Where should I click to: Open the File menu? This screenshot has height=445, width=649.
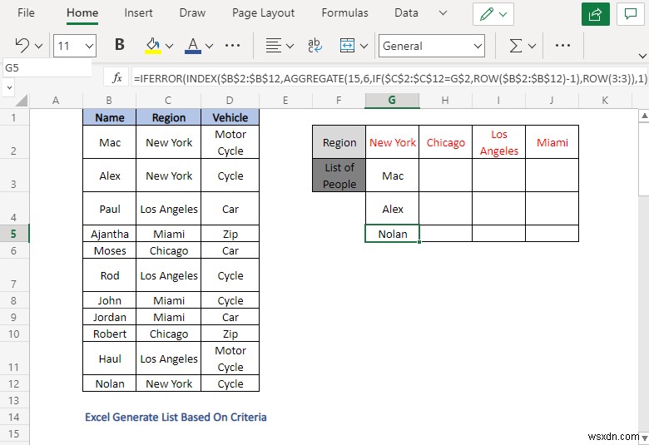tap(26, 12)
